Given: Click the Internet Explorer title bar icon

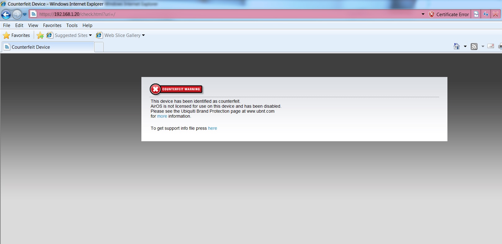Looking at the screenshot, I should [3, 4].
